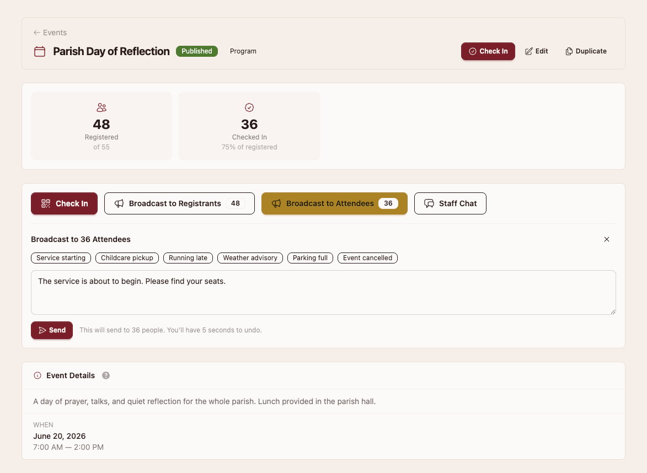Image resolution: width=647 pixels, height=473 pixels.
Task: Choose the Weather advisory template
Action: [250, 258]
